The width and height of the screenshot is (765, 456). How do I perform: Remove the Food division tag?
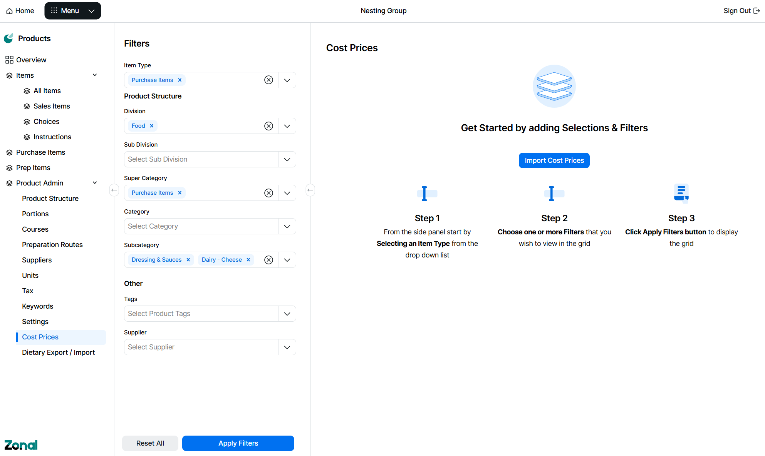(152, 126)
